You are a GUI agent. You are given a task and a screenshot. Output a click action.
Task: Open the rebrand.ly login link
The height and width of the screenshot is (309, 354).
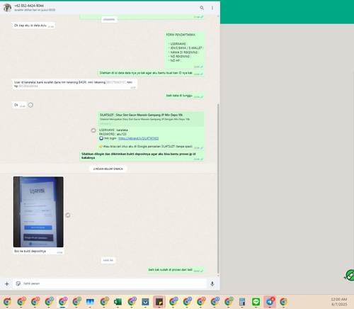click(x=138, y=138)
